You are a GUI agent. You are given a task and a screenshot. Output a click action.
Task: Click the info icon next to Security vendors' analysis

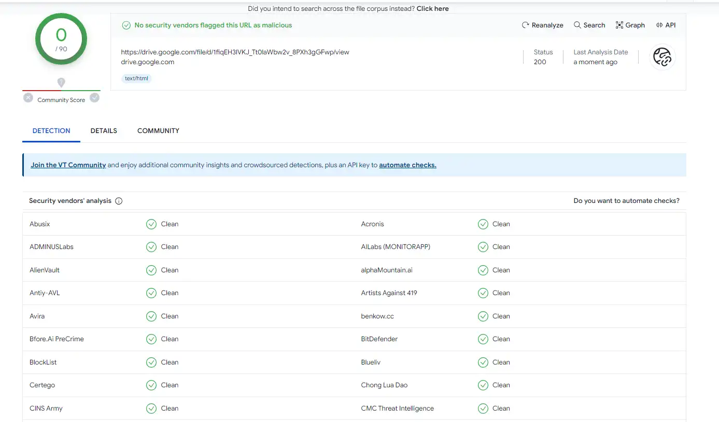[x=119, y=201]
